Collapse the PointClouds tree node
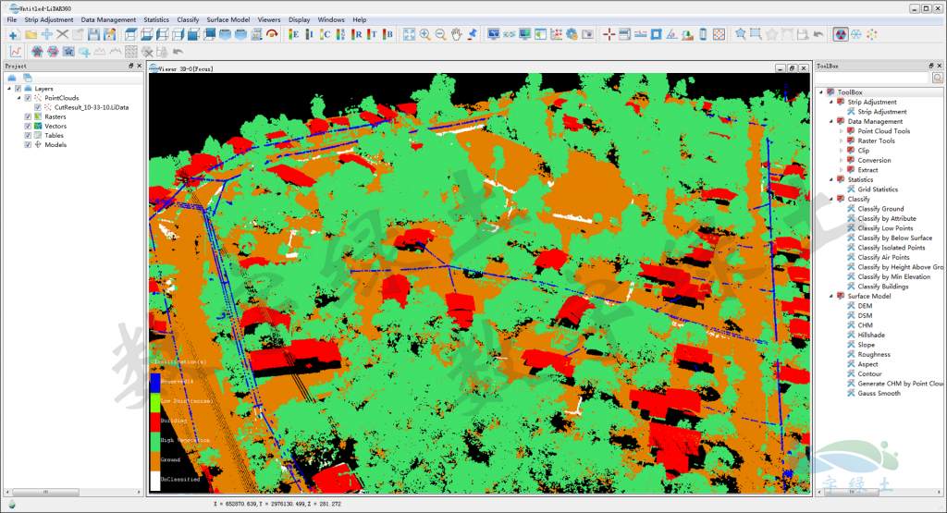 tap(18, 98)
